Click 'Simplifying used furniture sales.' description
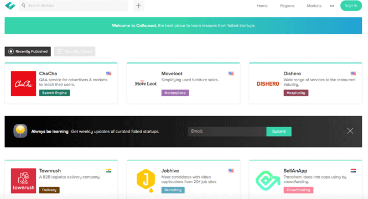 [x=190, y=80]
